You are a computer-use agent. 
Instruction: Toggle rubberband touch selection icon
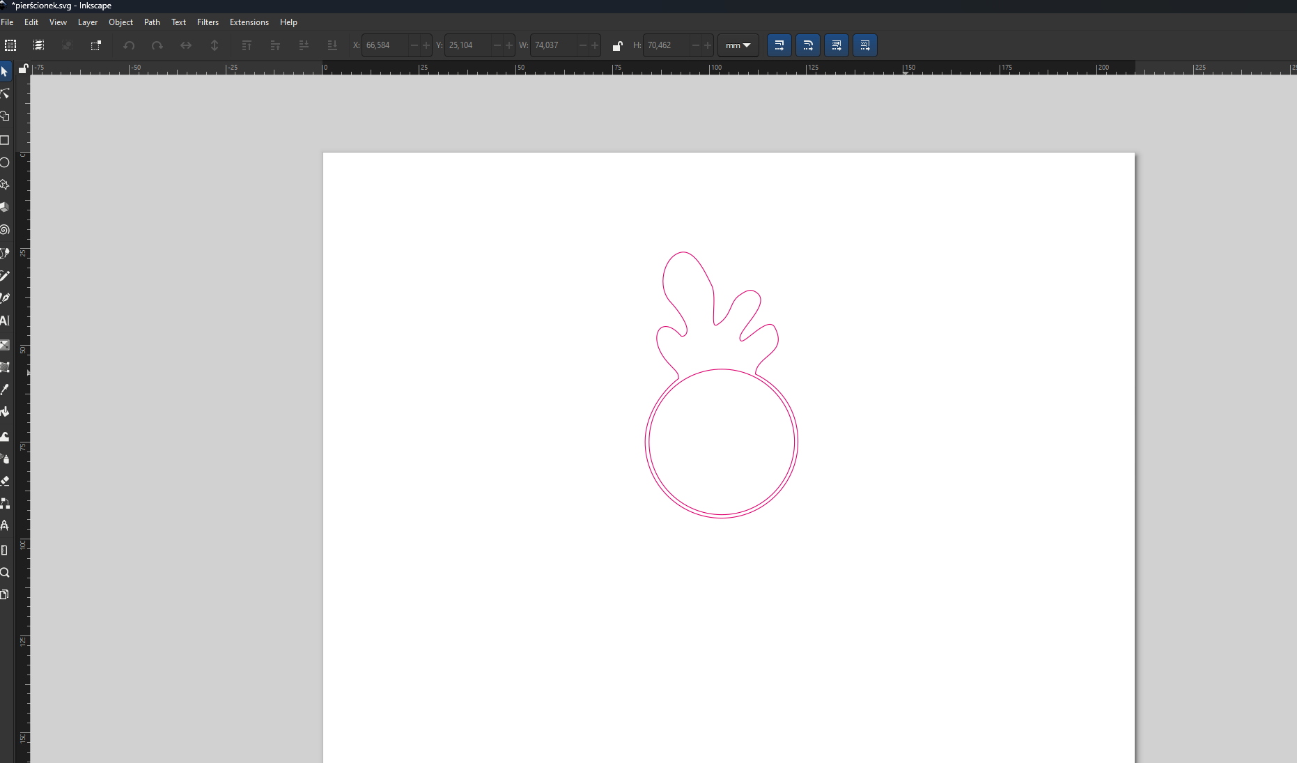(96, 45)
